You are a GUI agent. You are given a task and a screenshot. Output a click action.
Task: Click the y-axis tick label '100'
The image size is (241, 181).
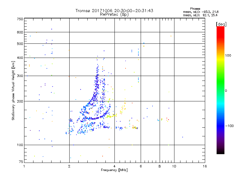tap(20, 145)
